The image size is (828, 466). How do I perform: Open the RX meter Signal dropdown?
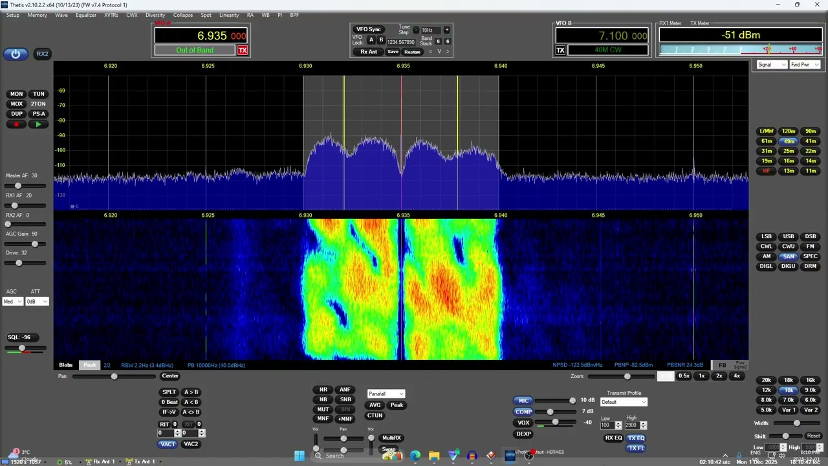[x=772, y=65]
